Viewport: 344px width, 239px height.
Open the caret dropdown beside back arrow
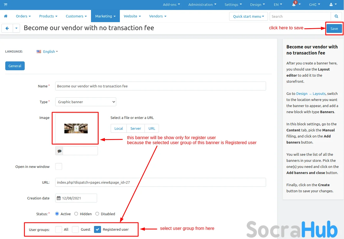click(16, 28)
